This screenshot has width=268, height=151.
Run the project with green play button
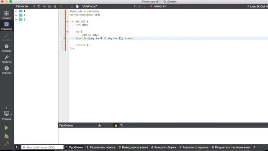tap(7, 128)
